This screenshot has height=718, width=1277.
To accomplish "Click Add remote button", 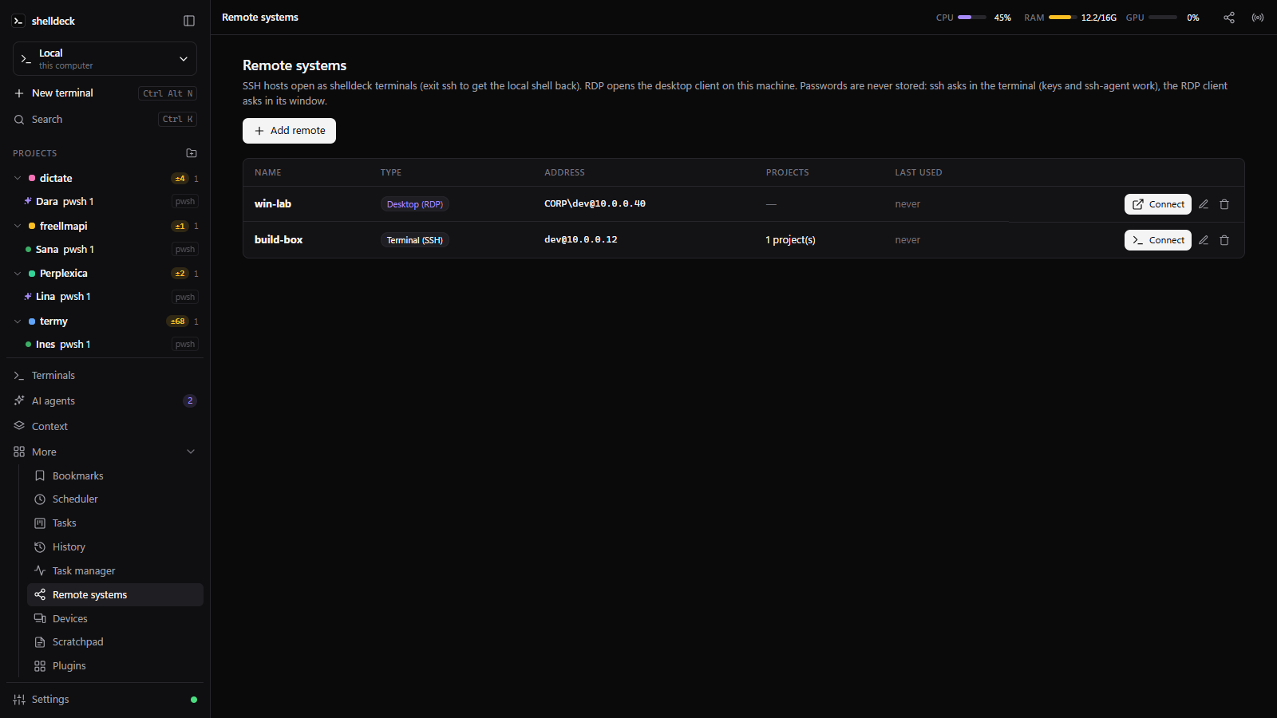I will (289, 131).
